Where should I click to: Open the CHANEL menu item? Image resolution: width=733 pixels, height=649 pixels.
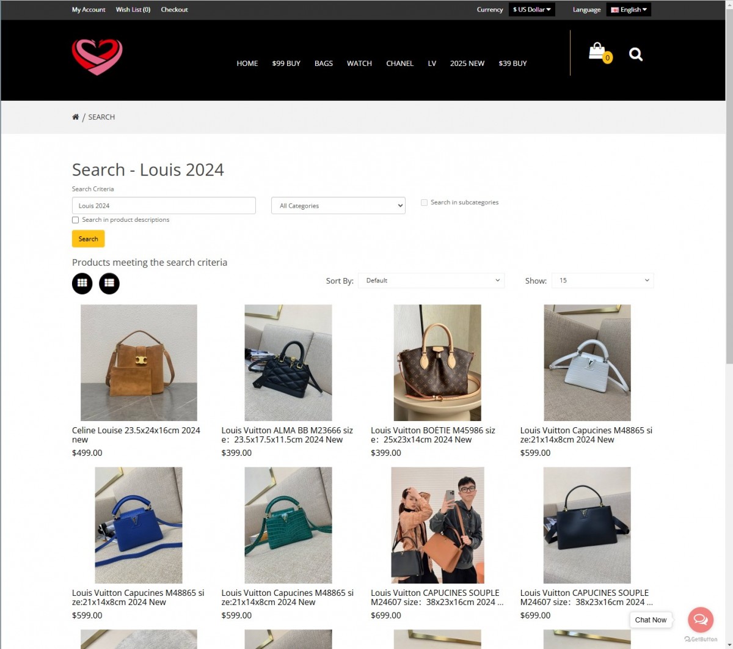click(400, 64)
